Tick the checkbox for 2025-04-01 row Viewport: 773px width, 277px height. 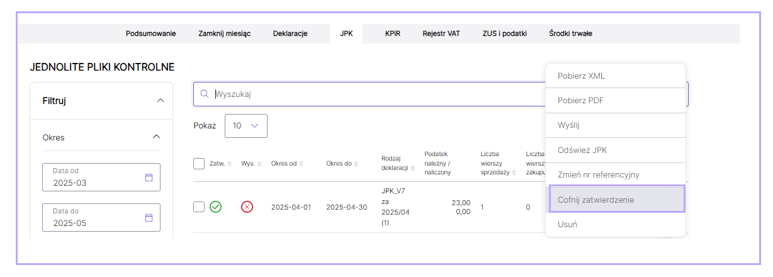point(199,207)
